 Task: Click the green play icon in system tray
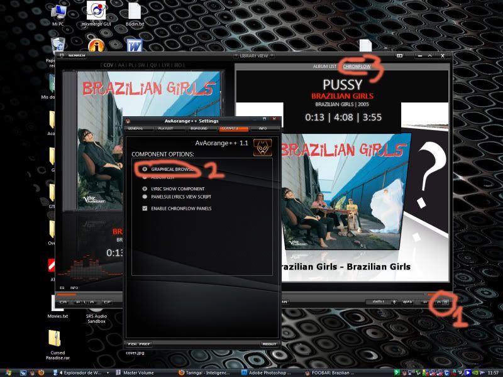click(397, 373)
